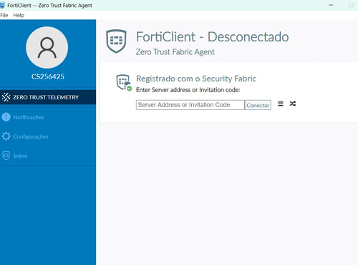Focus the Server Address or Invitation Code field
358x265 pixels.
tap(190, 105)
